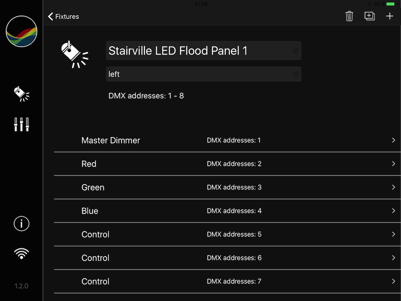This screenshot has width=401, height=301.
Task: Expand the Blue channel chevron
Action: click(394, 211)
